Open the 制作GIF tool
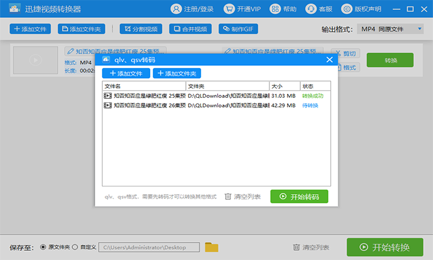The height and width of the screenshot is (260, 433). click(x=238, y=29)
